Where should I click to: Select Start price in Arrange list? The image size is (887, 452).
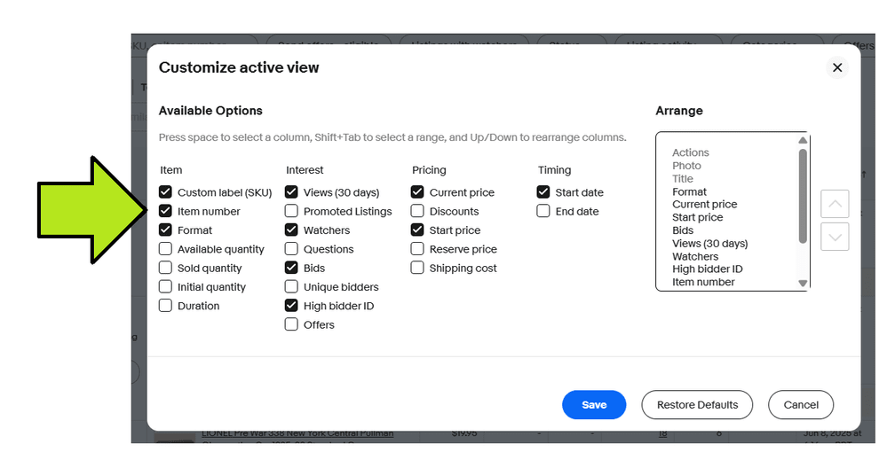[x=698, y=217]
